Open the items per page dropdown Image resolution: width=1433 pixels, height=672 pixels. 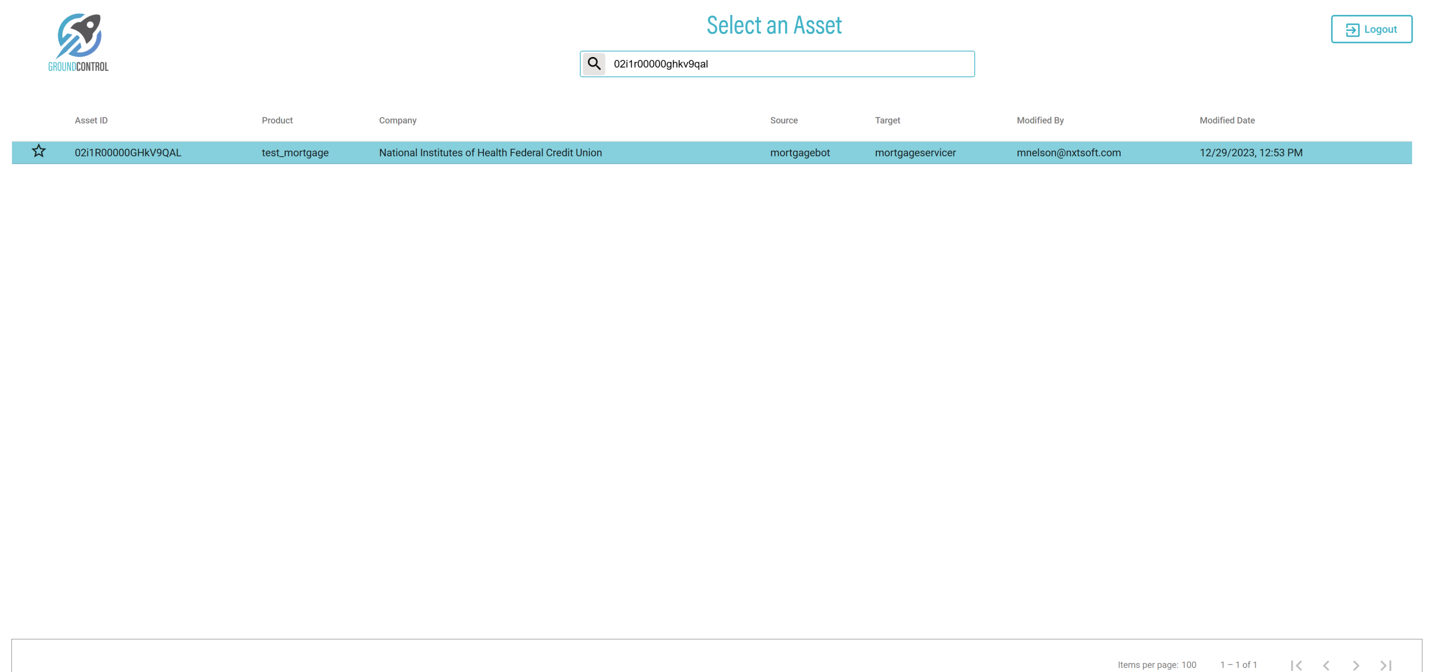coord(1189,665)
